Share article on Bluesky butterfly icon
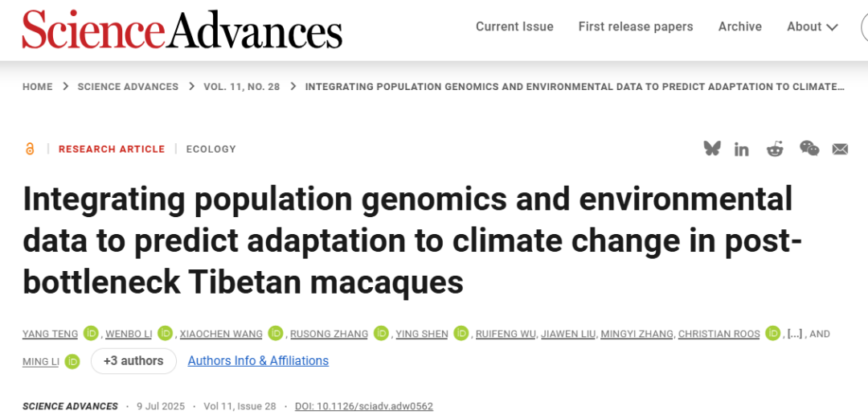 [712, 149]
